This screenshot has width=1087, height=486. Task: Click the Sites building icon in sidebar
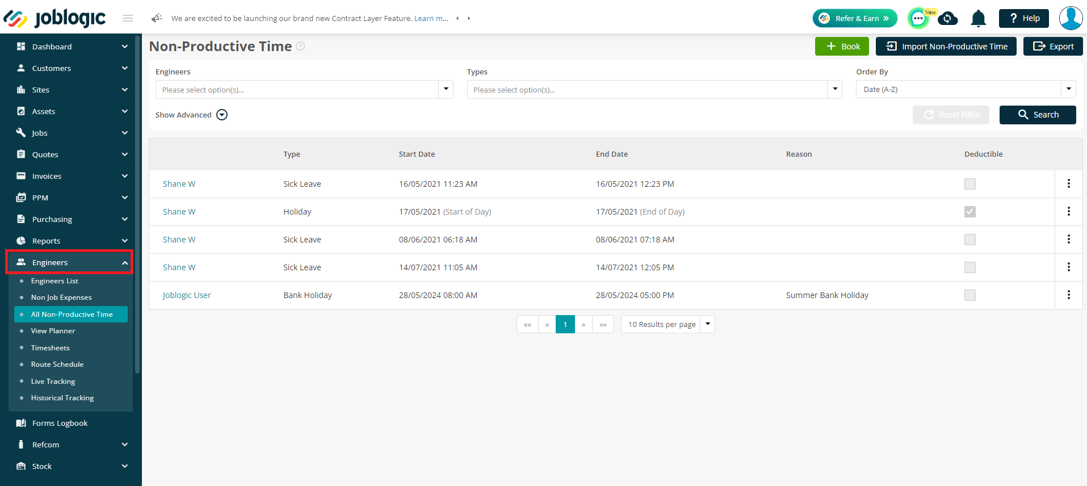pos(21,90)
